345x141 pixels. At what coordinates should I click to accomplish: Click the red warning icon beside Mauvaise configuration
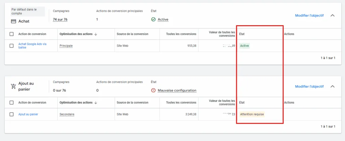click(x=153, y=90)
